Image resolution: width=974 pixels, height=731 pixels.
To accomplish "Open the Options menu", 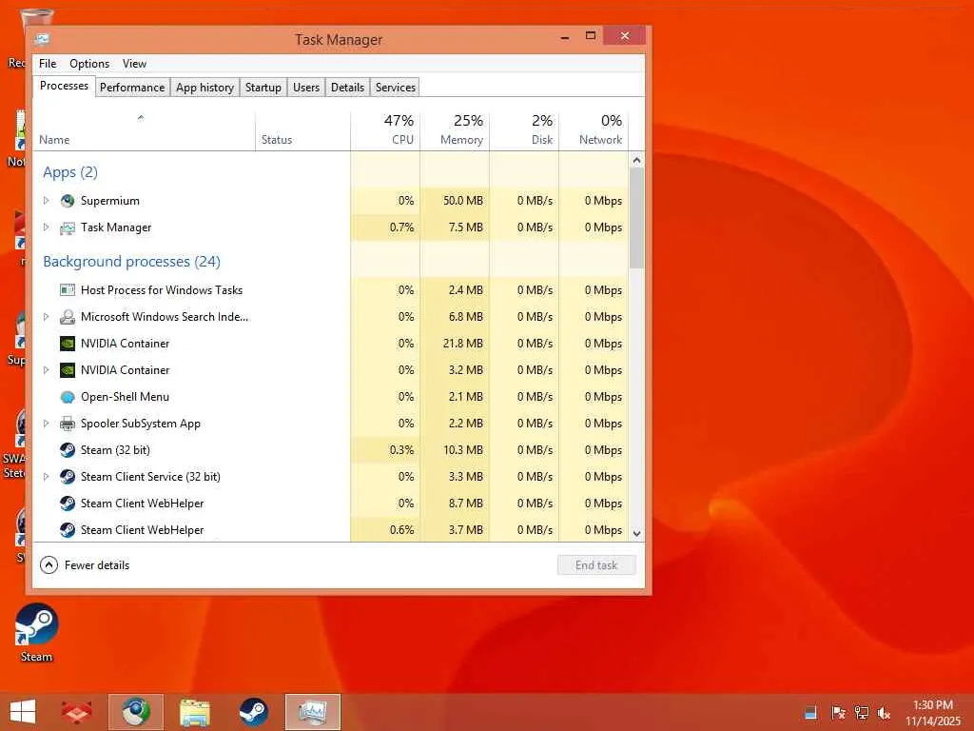I will pos(89,64).
